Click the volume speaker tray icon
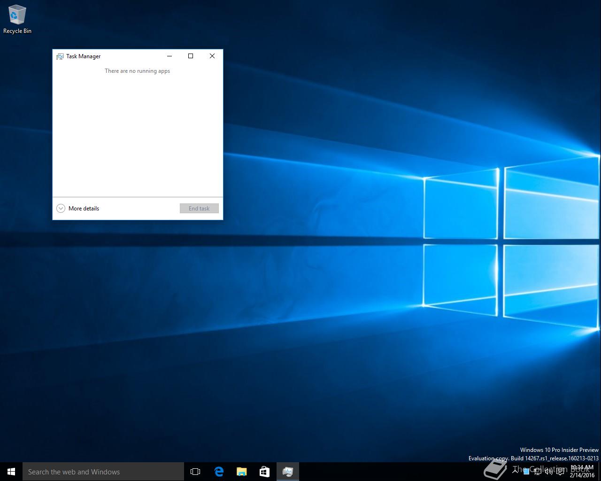Viewport: 601px width, 481px height. point(548,472)
